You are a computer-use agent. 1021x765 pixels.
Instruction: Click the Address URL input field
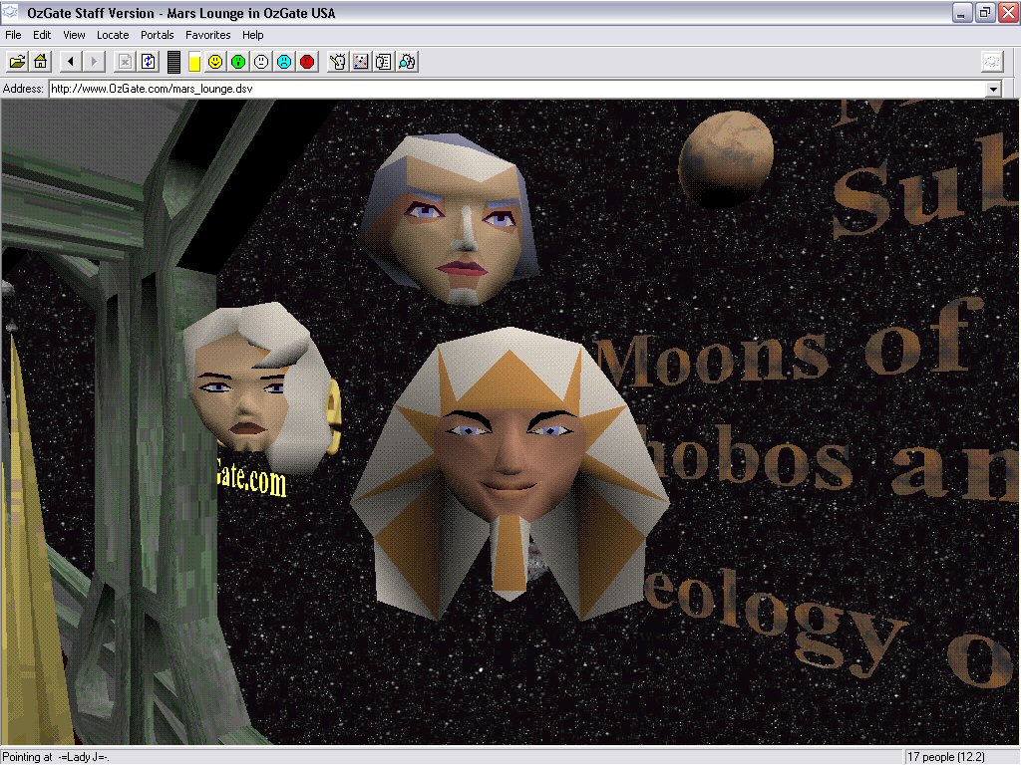(x=499, y=89)
